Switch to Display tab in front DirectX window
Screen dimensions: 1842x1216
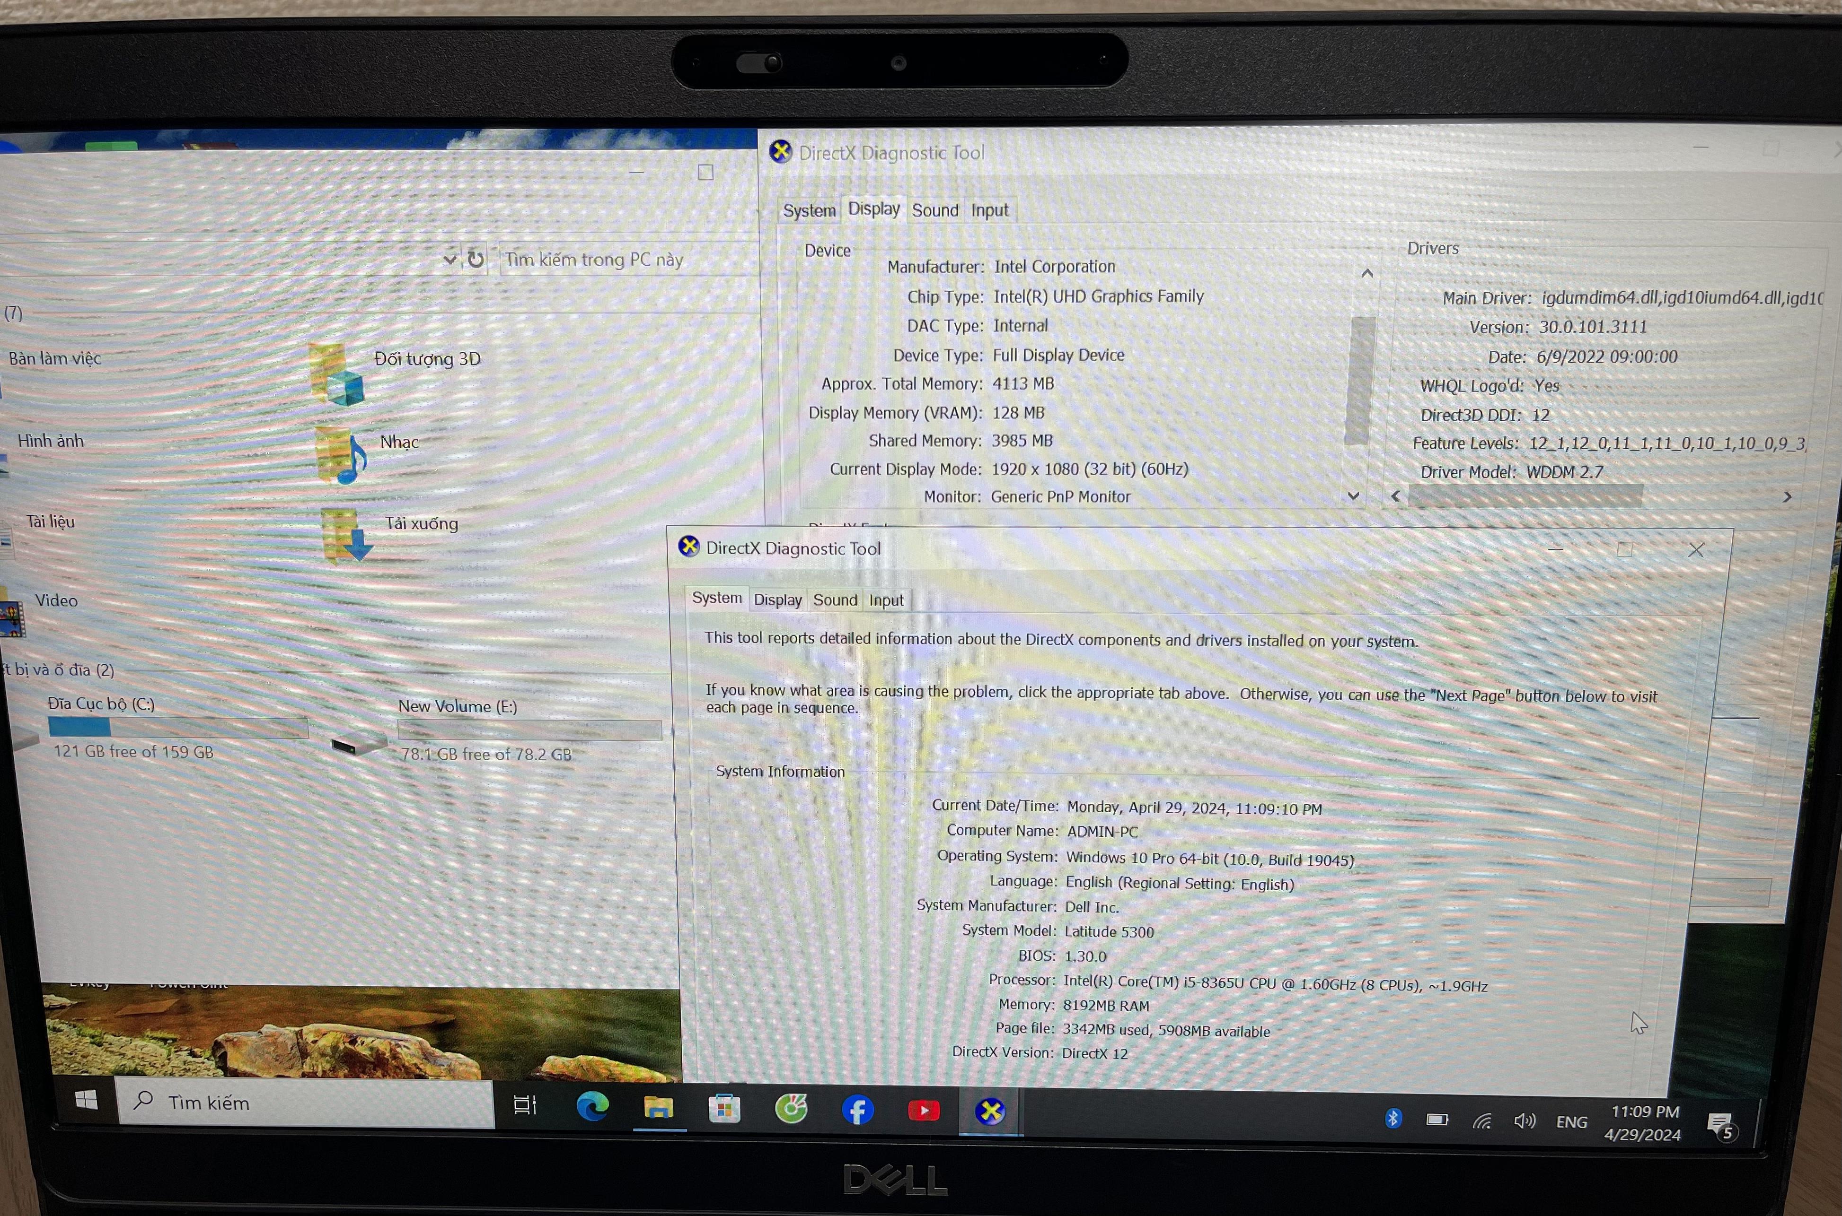[x=777, y=599]
